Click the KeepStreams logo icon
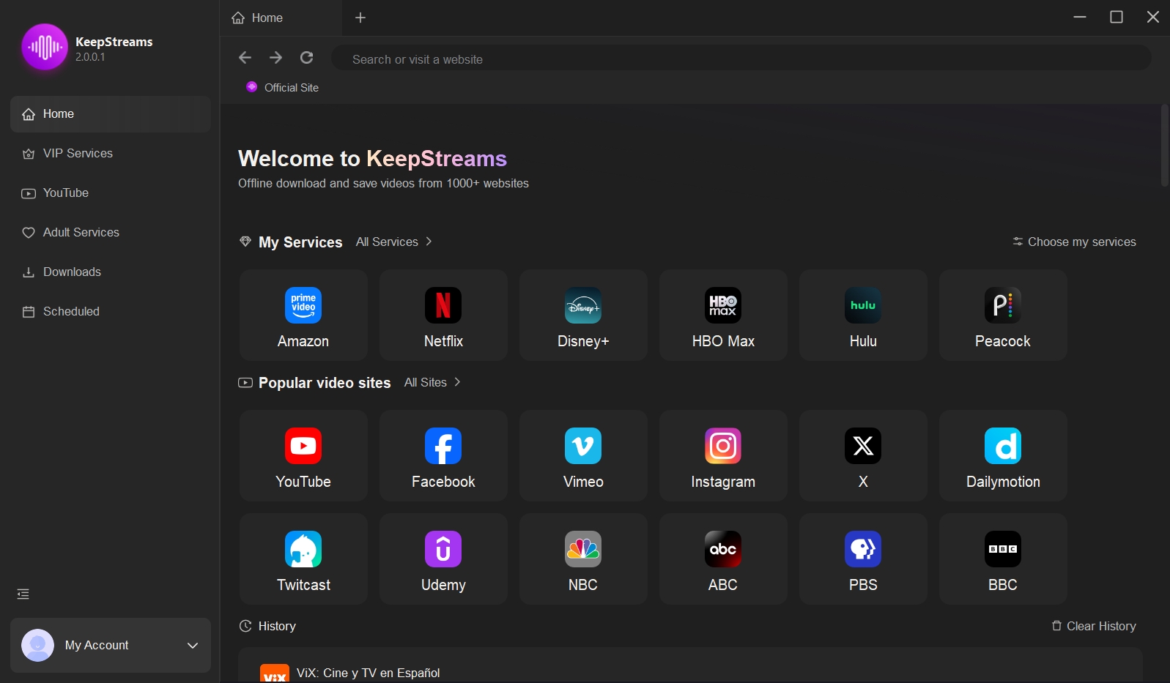 pos(45,47)
